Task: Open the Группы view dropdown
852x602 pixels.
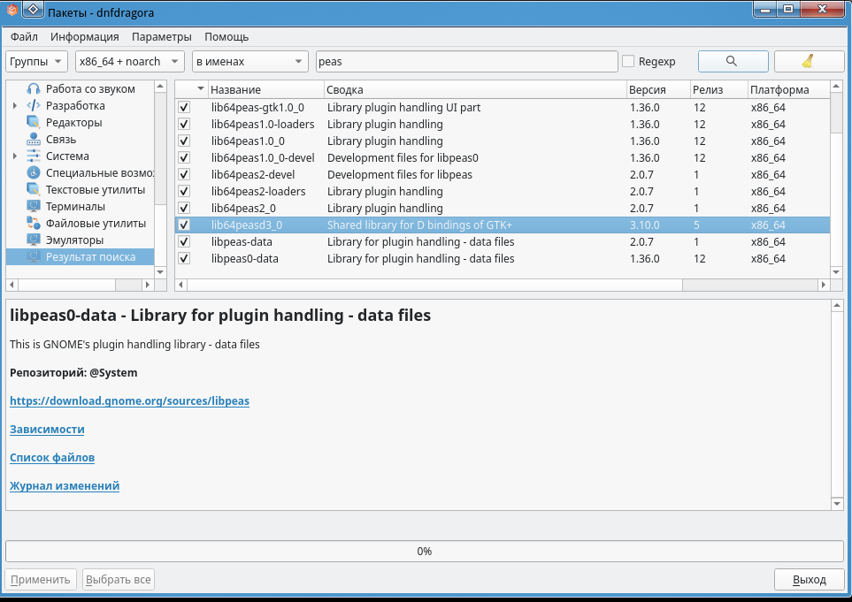Action: pyautogui.click(x=37, y=62)
